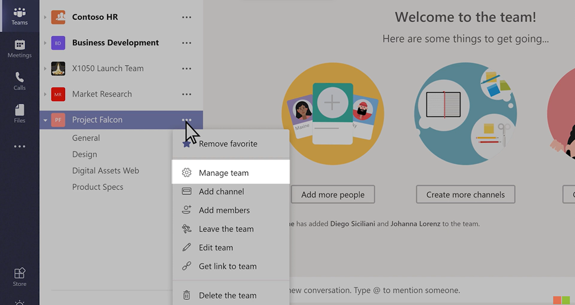The height and width of the screenshot is (305, 575).
Task: Choose Delete the team from the menu
Action: pyautogui.click(x=231, y=295)
